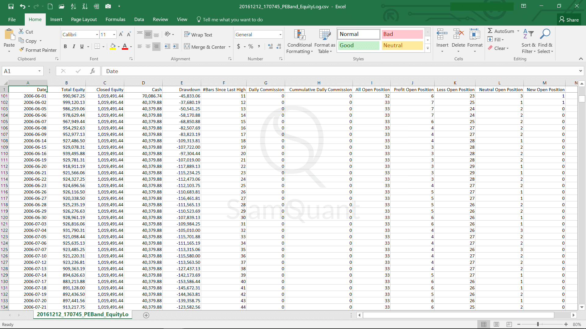Click the AutoSum sigma icon
This screenshot has width=586, height=329.
coord(490,31)
